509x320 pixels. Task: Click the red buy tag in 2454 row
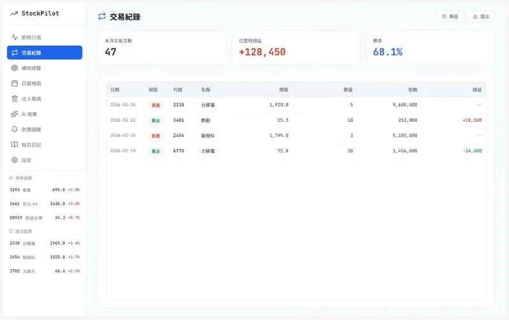tap(155, 136)
